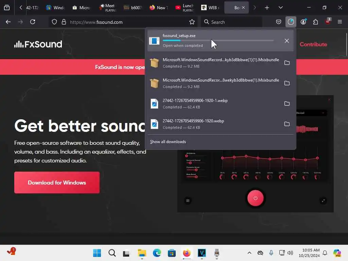Open the notifications bell
Image resolution: width=348 pixels, height=261 pixels.
325,253
